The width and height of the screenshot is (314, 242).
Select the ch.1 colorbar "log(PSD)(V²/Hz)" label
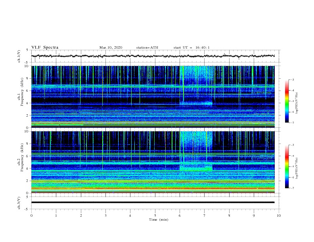297,103
